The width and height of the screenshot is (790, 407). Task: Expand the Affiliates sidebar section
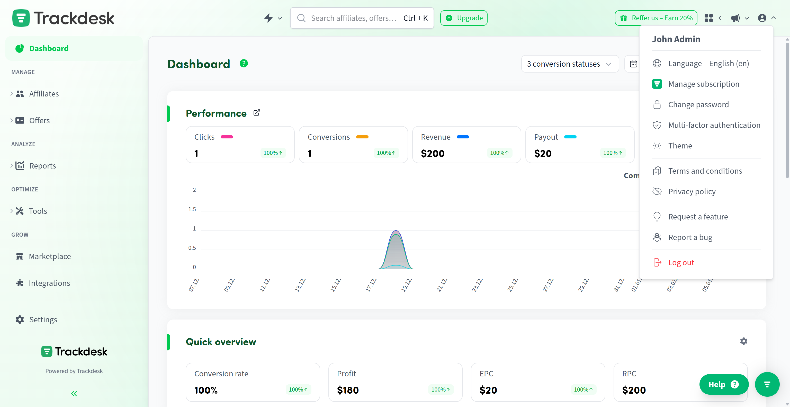pyautogui.click(x=11, y=94)
